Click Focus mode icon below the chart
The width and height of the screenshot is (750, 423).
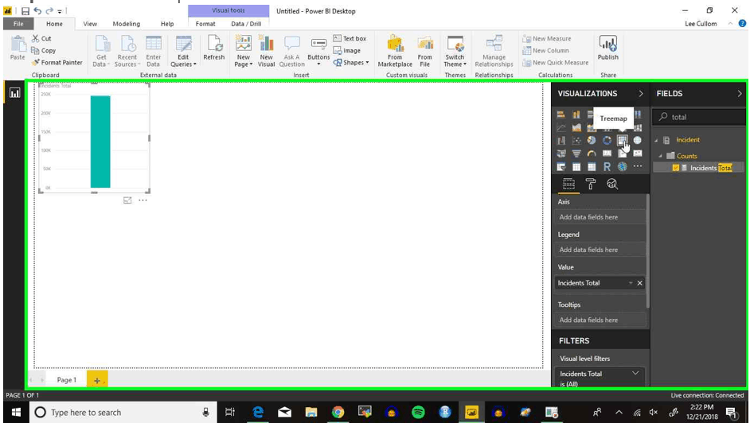click(127, 200)
